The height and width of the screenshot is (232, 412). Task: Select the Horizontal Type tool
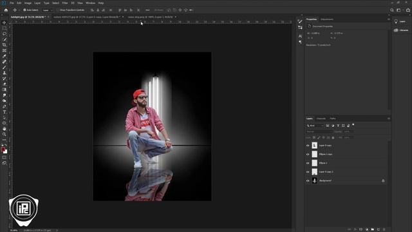(5, 112)
